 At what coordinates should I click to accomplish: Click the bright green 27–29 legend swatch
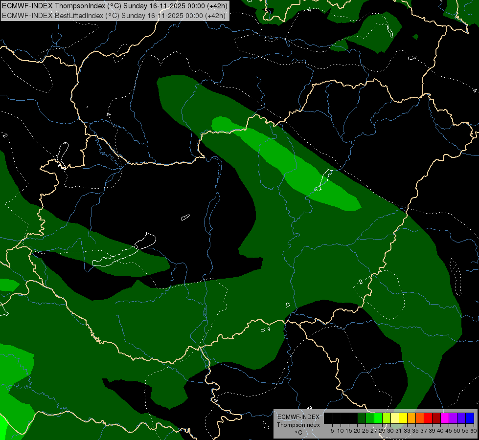[378, 418]
